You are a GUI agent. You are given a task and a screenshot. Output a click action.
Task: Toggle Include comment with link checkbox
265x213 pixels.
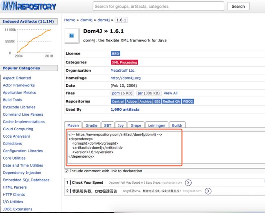click(66, 171)
